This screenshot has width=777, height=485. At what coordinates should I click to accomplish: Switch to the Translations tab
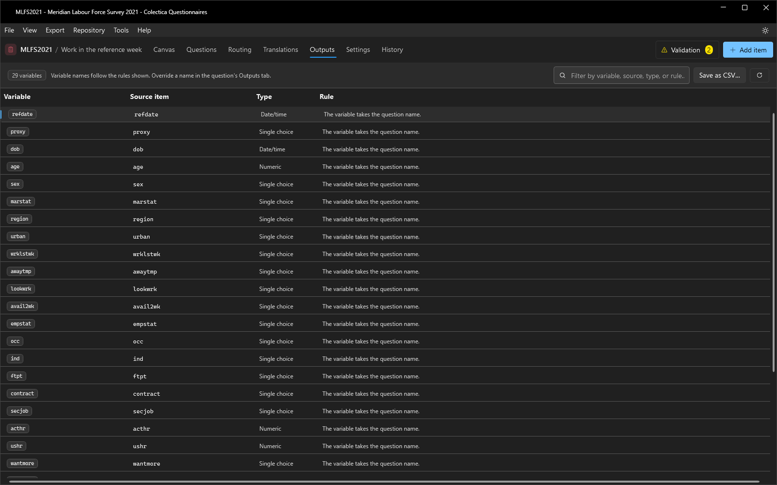point(281,49)
